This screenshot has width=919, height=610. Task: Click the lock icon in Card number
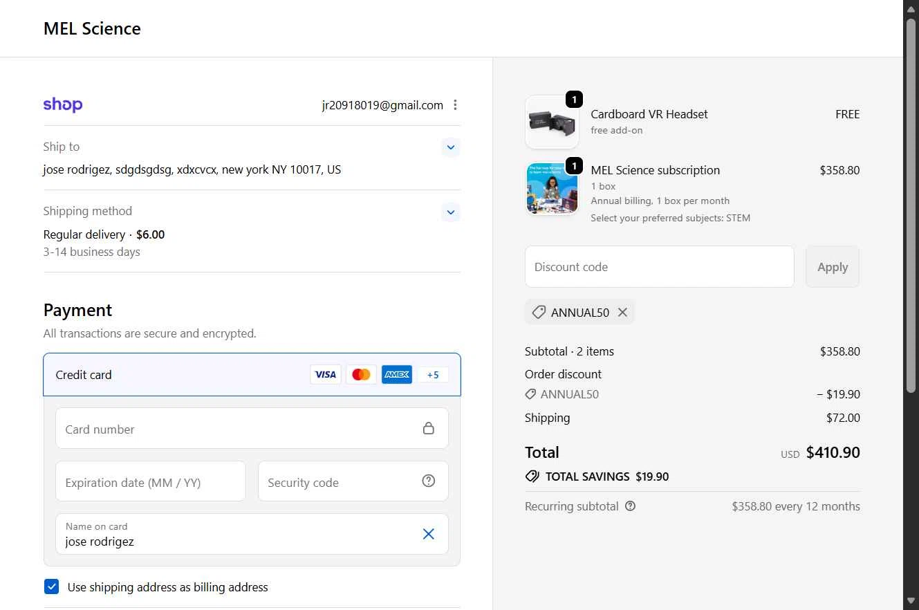pos(429,428)
